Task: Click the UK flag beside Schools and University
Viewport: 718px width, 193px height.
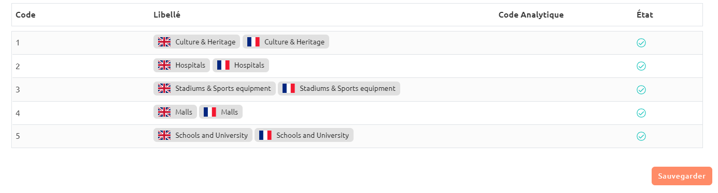Action: point(164,135)
